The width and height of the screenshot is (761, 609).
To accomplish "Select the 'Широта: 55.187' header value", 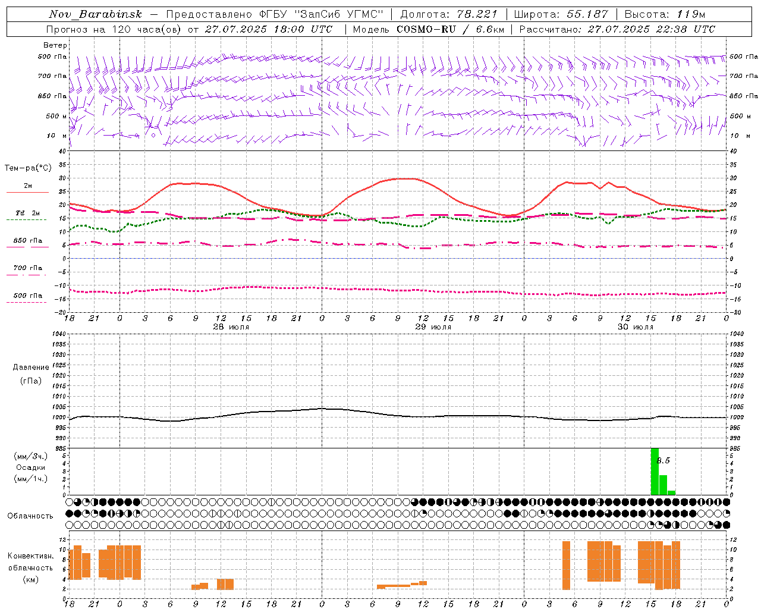I will (561, 14).
